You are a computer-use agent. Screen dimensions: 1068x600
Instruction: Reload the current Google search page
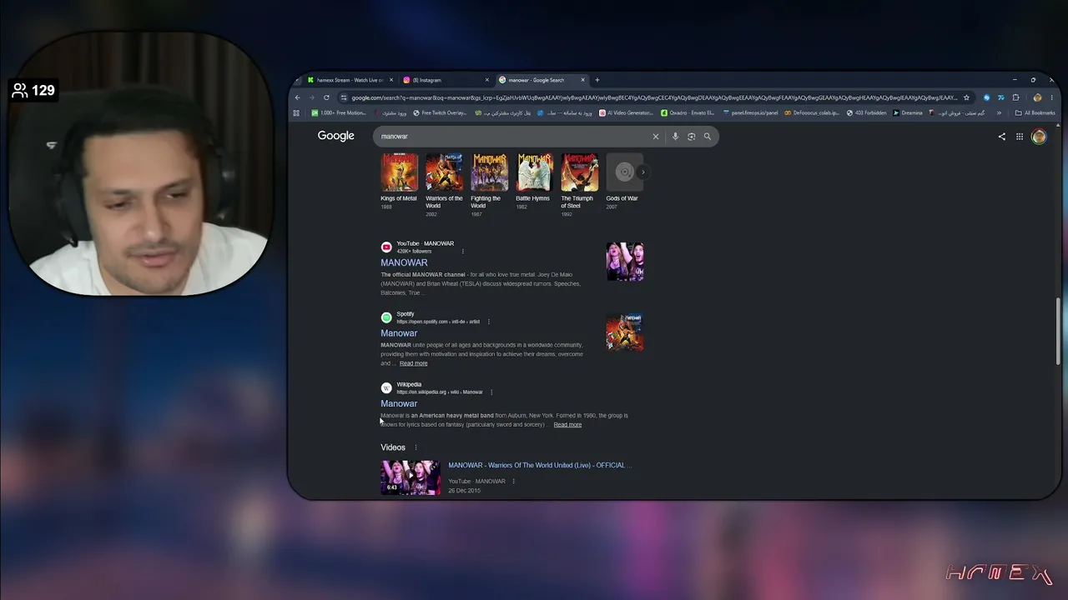pyautogui.click(x=326, y=97)
